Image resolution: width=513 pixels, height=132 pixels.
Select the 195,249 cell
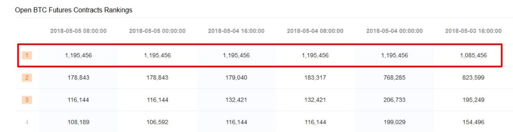(x=473, y=100)
